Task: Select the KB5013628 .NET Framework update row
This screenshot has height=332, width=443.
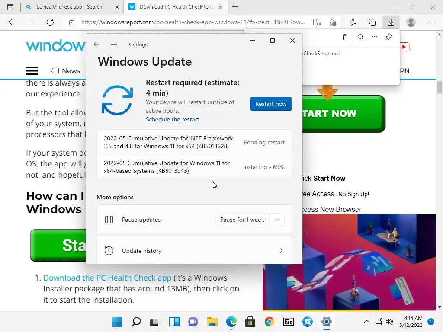Action: [x=194, y=142]
